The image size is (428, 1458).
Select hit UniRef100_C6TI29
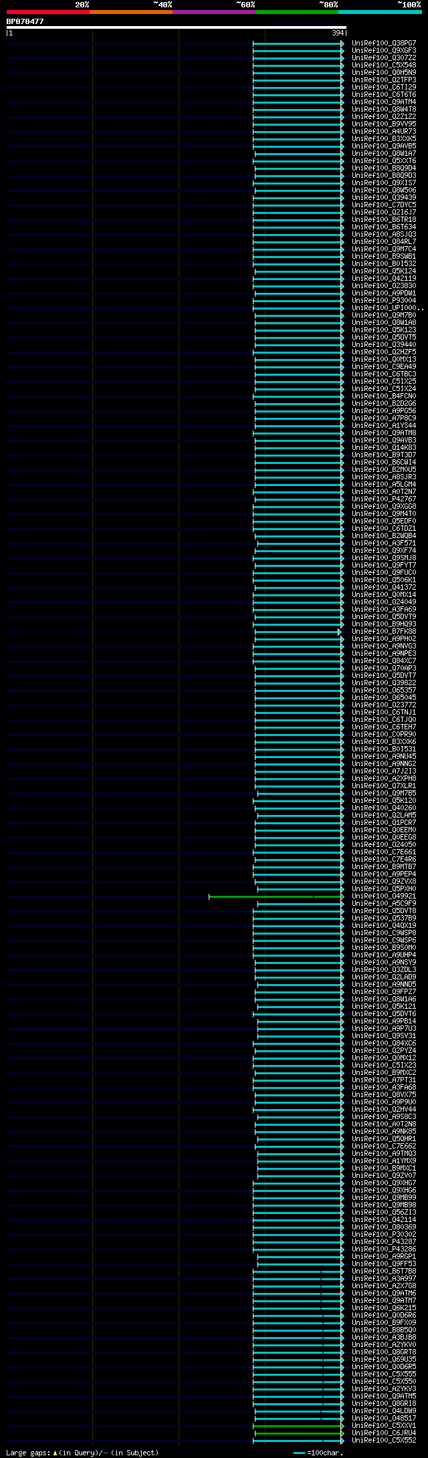pos(384,87)
